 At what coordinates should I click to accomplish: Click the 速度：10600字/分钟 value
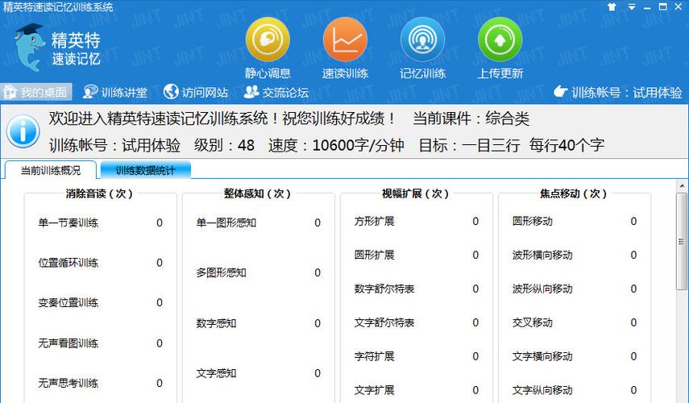pos(336,145)
